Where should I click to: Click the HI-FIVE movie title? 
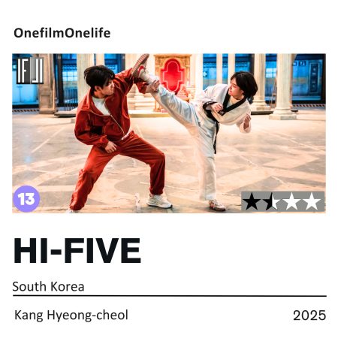pyautogui.click(x=77, y=251)
